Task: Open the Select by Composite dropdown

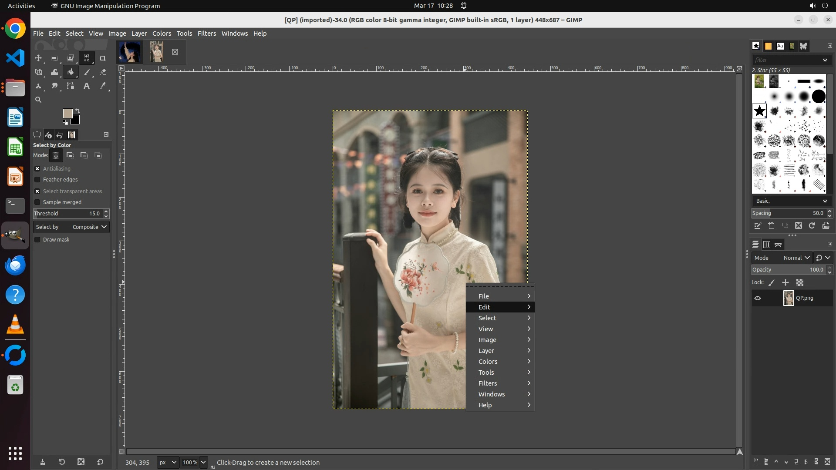Action: [71, 227]
